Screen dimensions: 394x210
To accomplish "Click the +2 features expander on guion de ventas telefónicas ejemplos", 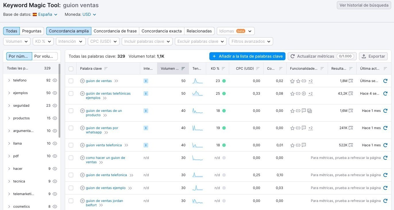I will (x=310, y=94).
